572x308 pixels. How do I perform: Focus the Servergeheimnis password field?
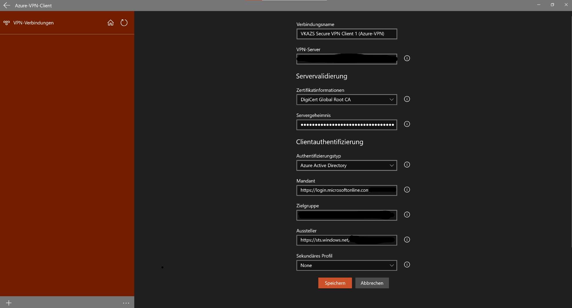(x=347, y=125)
